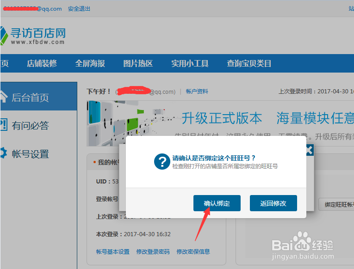
Task: Open the 店铺装修 nav menu
Action: pos(42,63)
